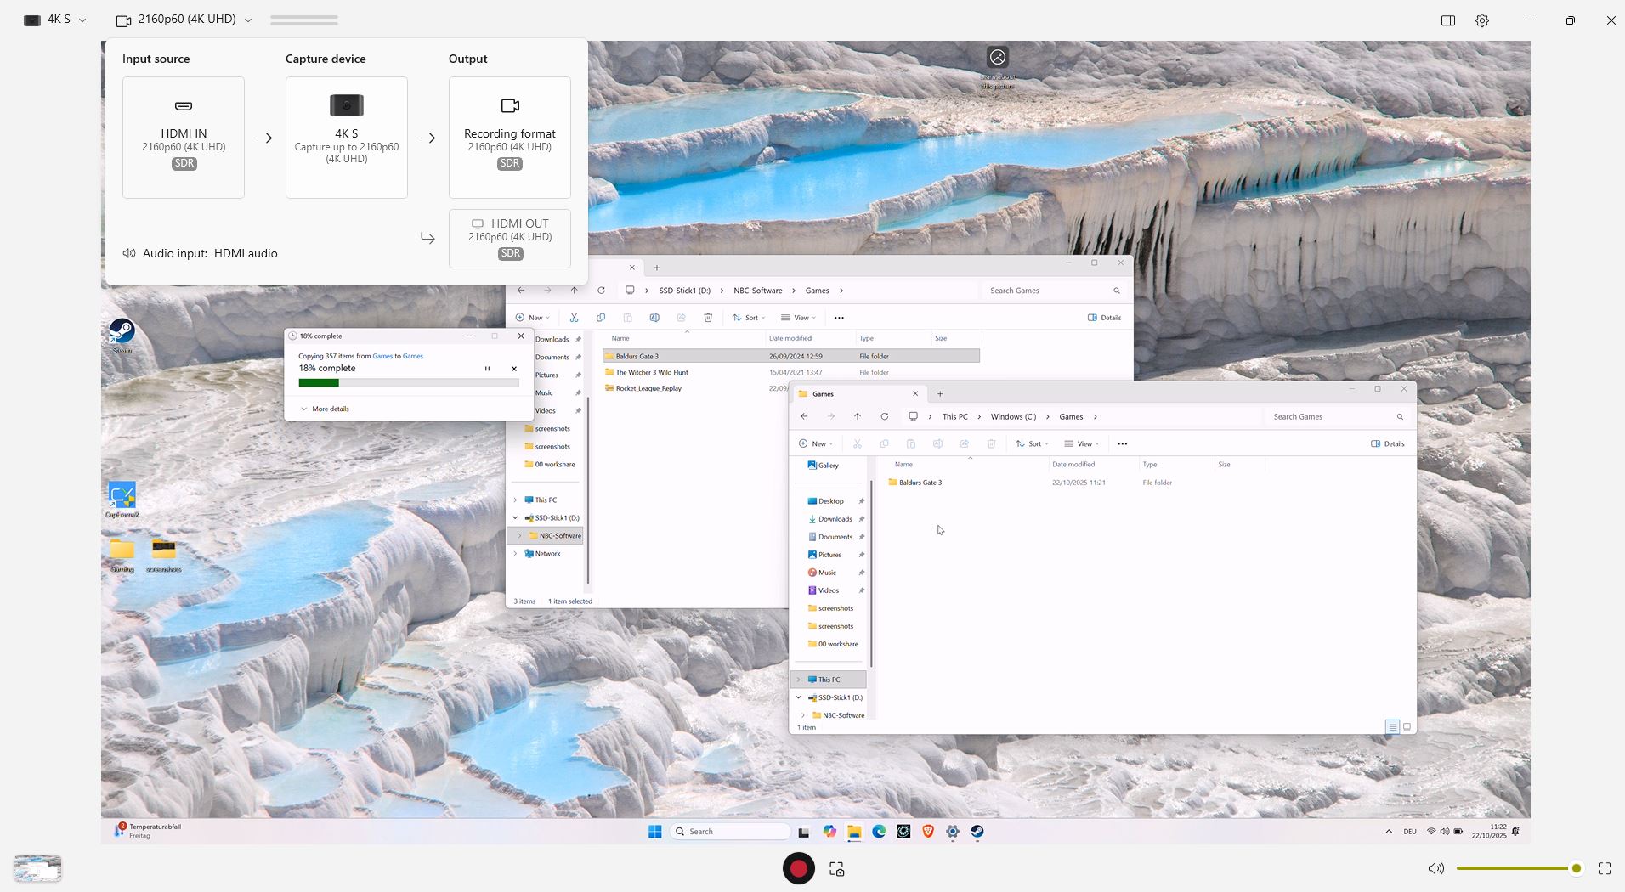Click the 'Learn about this picture' icon

click(x=998, y=58)
